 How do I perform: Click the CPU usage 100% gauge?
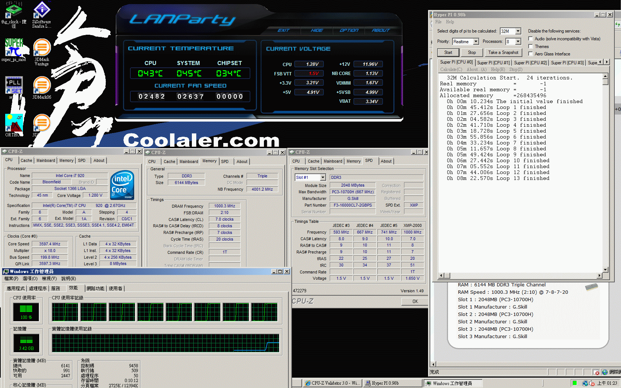[26, 312]
